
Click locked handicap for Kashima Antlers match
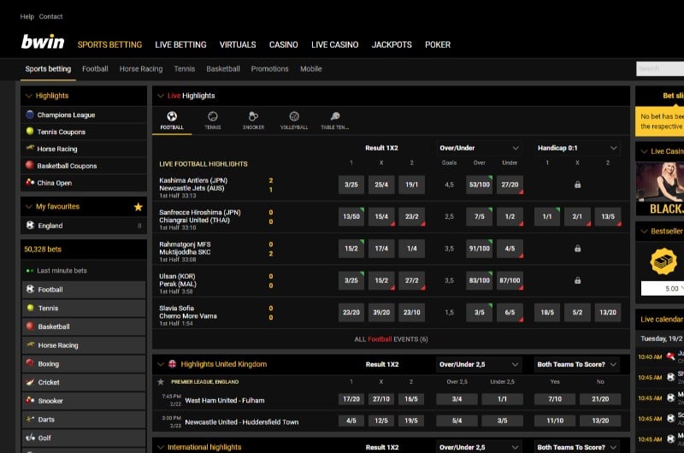point(577,185)
